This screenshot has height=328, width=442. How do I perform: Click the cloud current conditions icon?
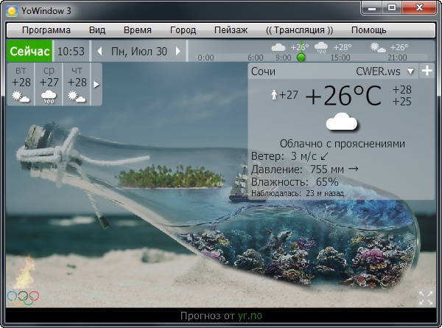tap(342, 122)
